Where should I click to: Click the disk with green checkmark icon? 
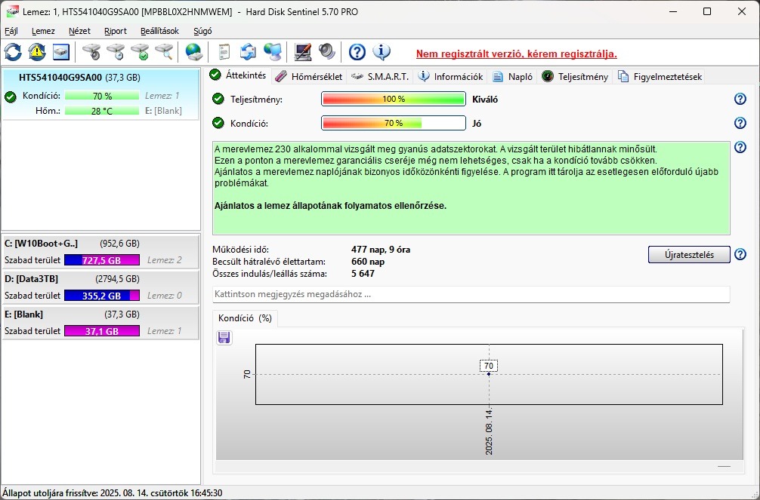140,52
